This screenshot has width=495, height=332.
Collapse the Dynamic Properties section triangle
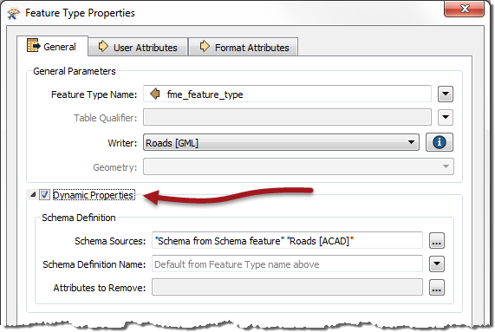tap(33, 195)
